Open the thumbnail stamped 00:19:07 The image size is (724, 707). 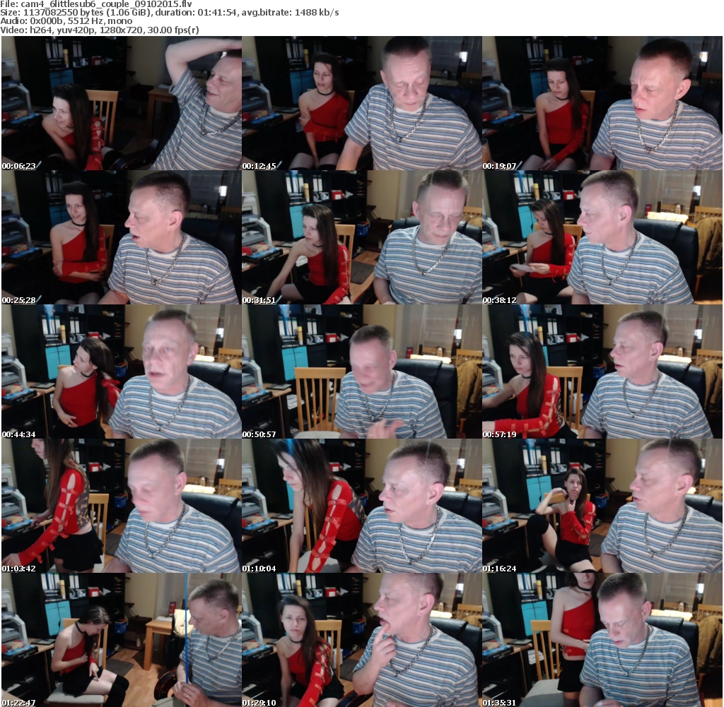tap(602, 103)
